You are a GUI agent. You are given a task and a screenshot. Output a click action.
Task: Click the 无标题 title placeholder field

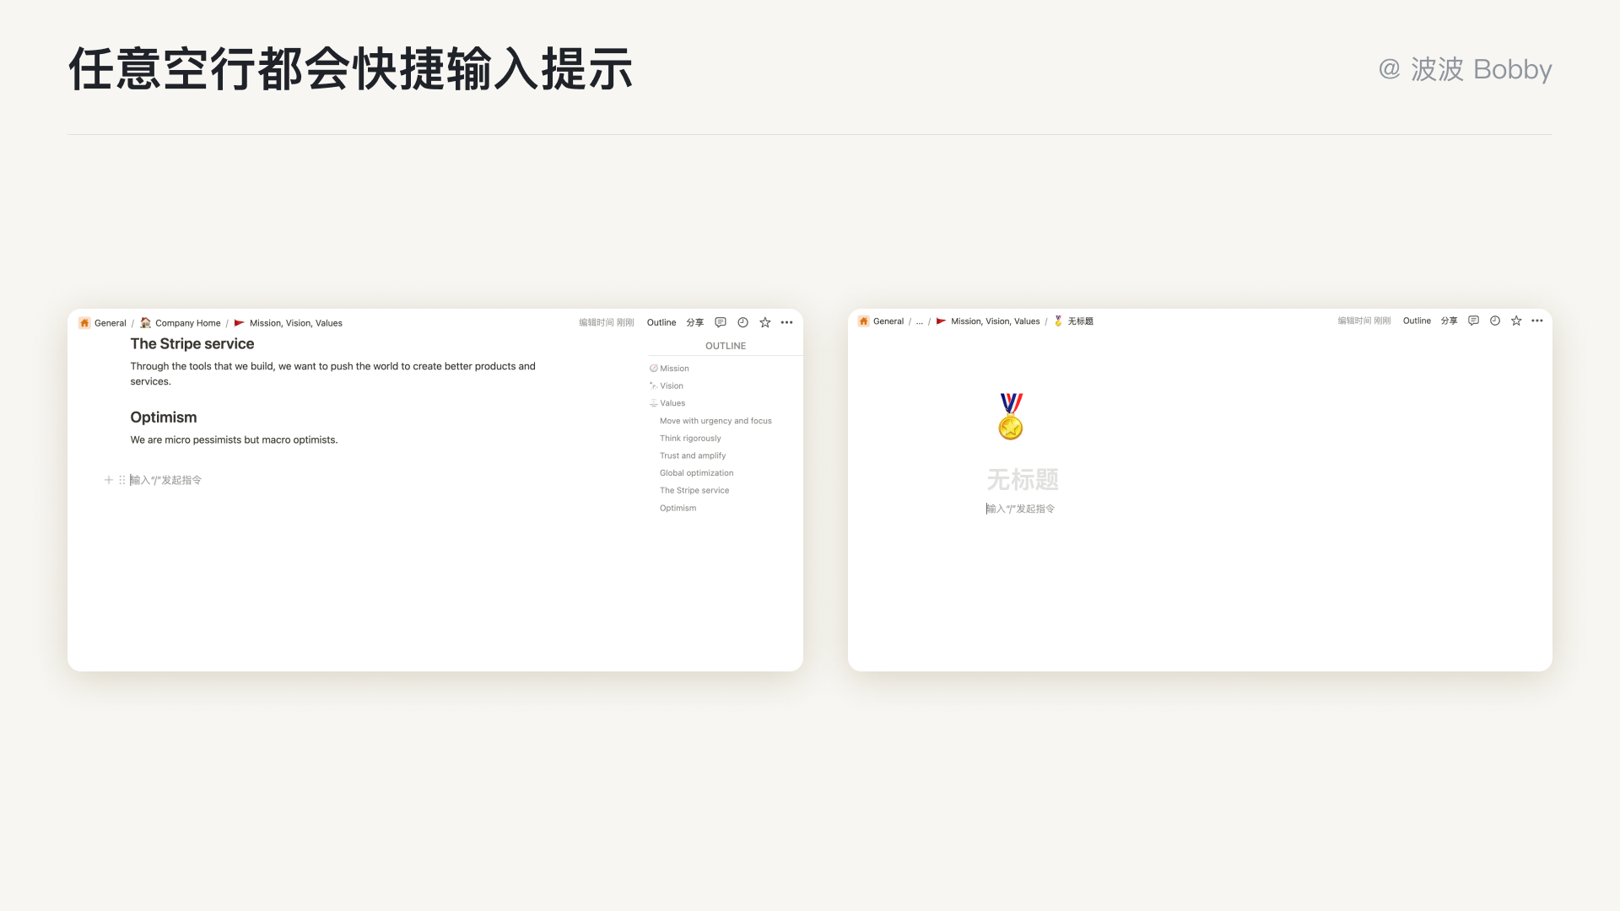(x=1023, y=479)
